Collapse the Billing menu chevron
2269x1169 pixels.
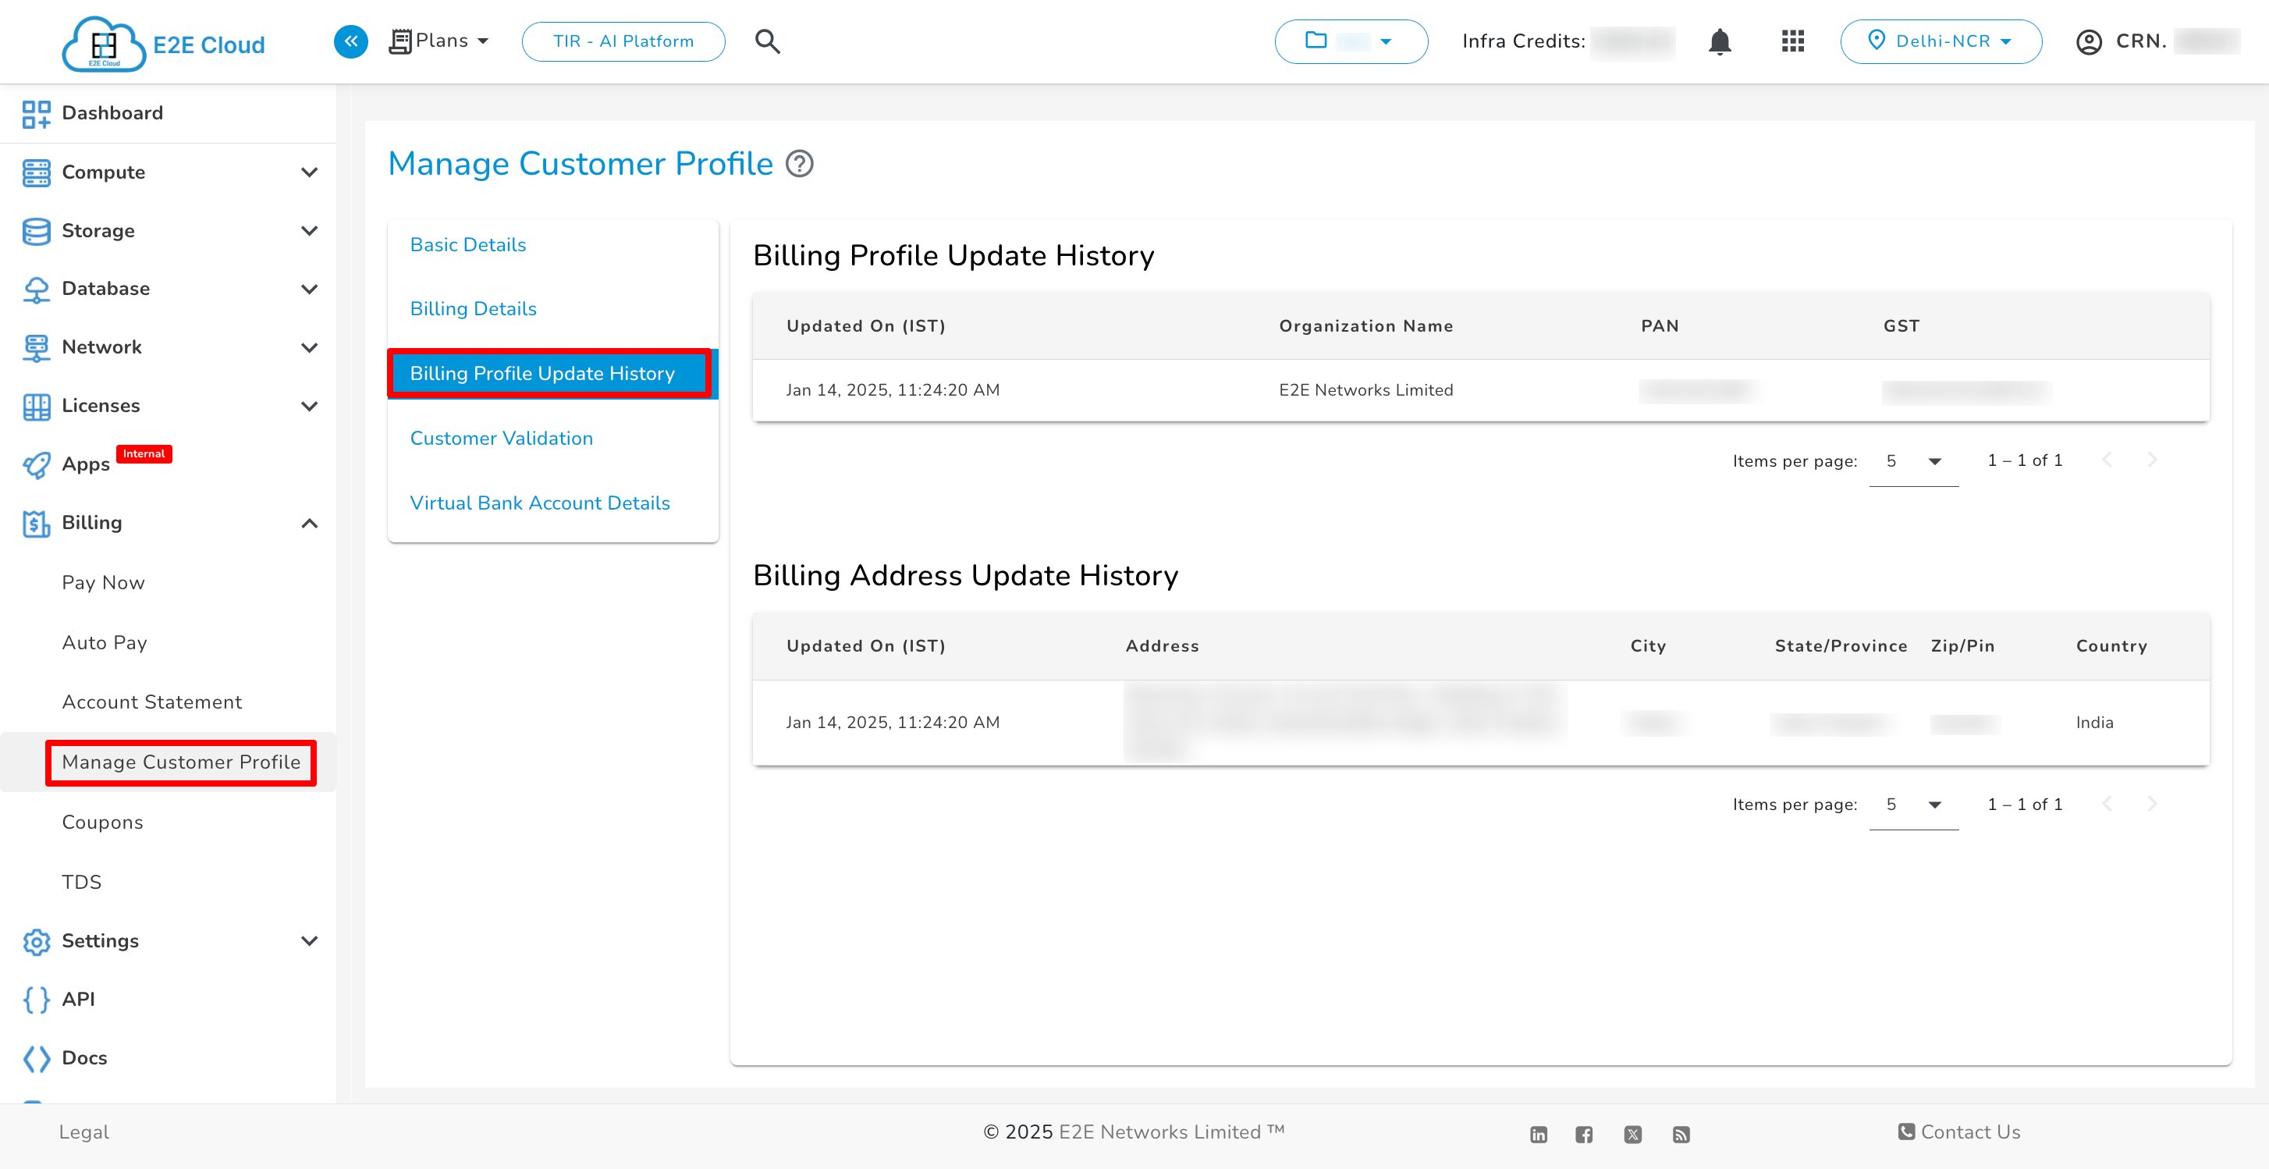[x=309, y=524]
